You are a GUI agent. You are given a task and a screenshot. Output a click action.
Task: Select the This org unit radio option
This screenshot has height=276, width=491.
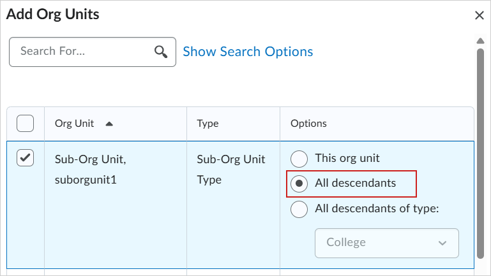[299, 158]
